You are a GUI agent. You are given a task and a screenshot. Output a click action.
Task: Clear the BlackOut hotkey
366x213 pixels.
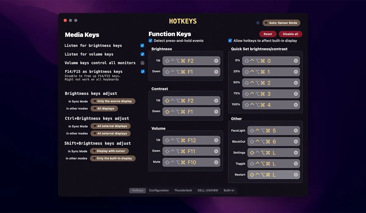tap(296, 142)
